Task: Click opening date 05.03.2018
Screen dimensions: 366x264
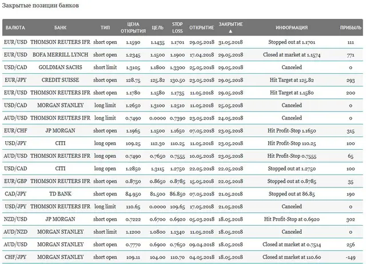Action: (x=202, y=219)
